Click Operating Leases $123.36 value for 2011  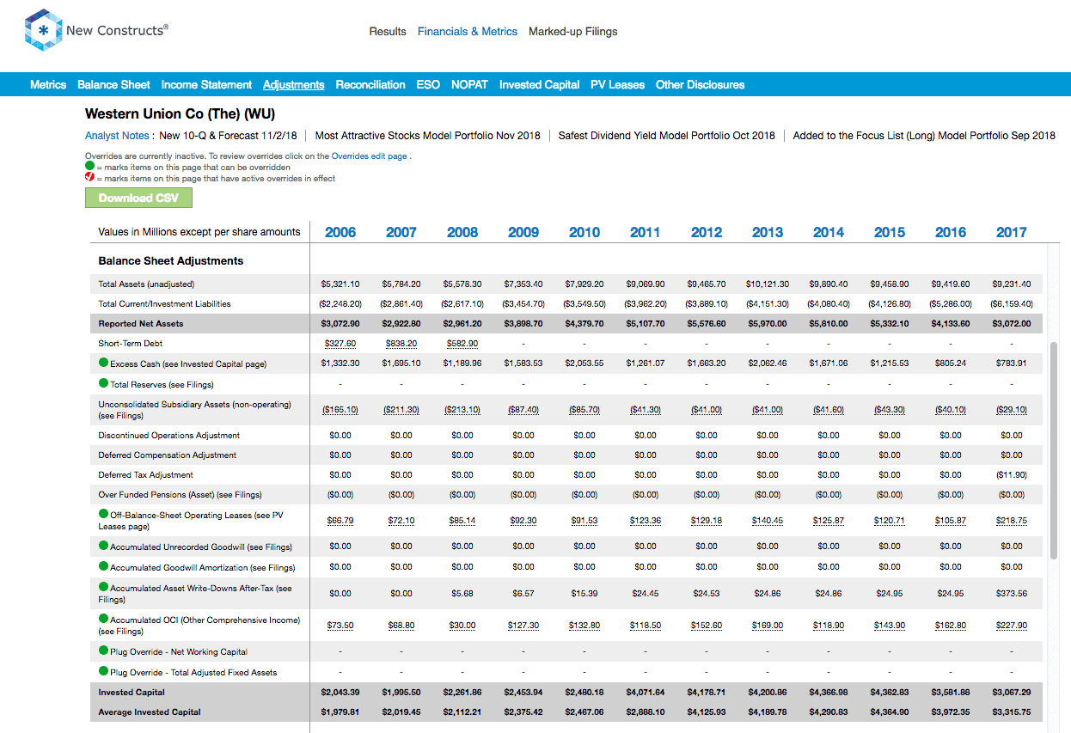click(x=646, y=521)
